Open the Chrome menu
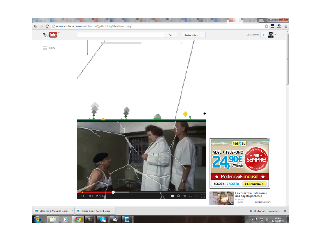321x241 pixels. click(286, 26)
